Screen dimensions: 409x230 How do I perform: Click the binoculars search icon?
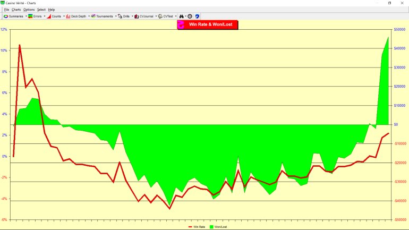(181, 16)
